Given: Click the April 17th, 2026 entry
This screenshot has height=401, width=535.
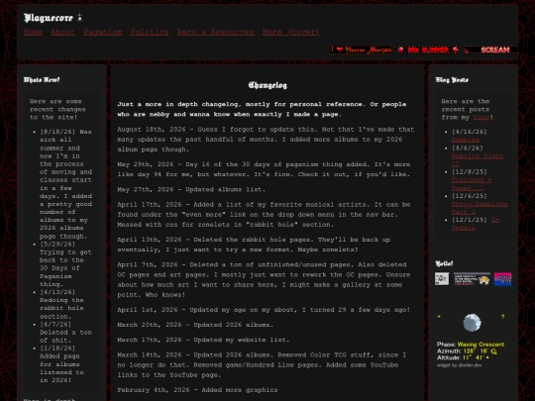Looking at the screenshot, I should [x=264, y=214].
